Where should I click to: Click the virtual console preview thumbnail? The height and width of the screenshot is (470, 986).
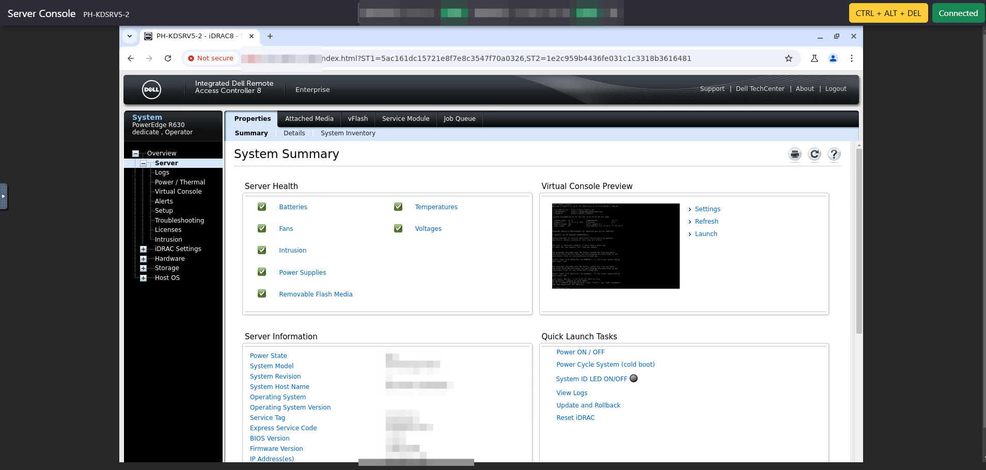coord(616,246)
